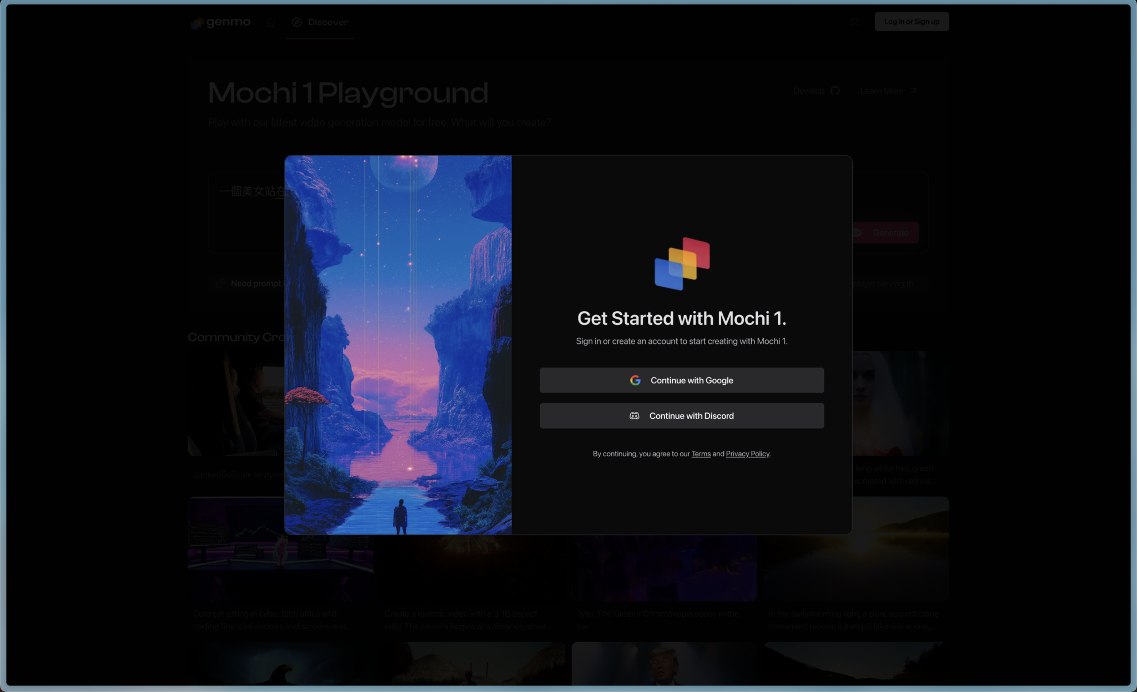Switch to the Discover tab

pos(320,23)
